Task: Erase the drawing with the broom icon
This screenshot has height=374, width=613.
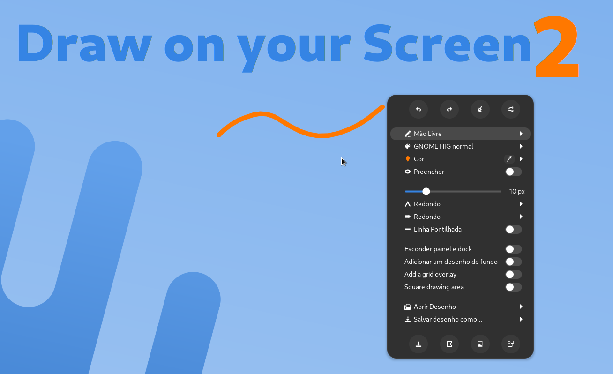Action: click(480, 109)
